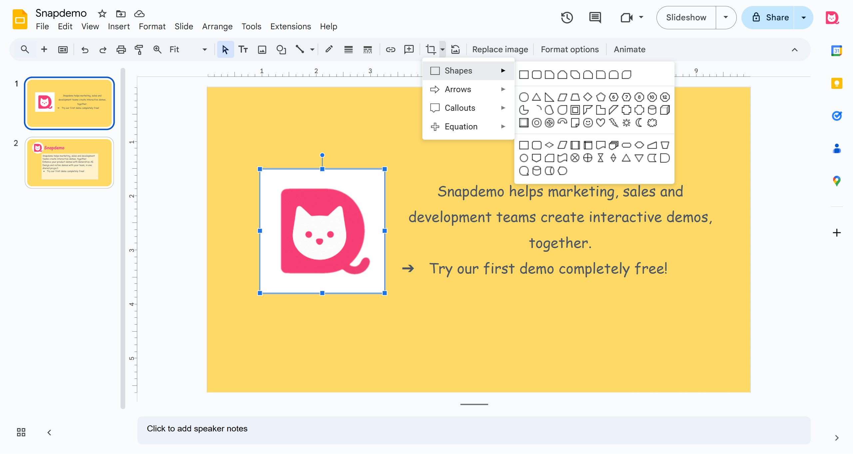This screenshot has height=454, width=853.
Task: Open the insert shape tool
Action: 281,50
